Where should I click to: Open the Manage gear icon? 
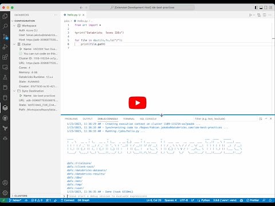click(x=5, y=193)
